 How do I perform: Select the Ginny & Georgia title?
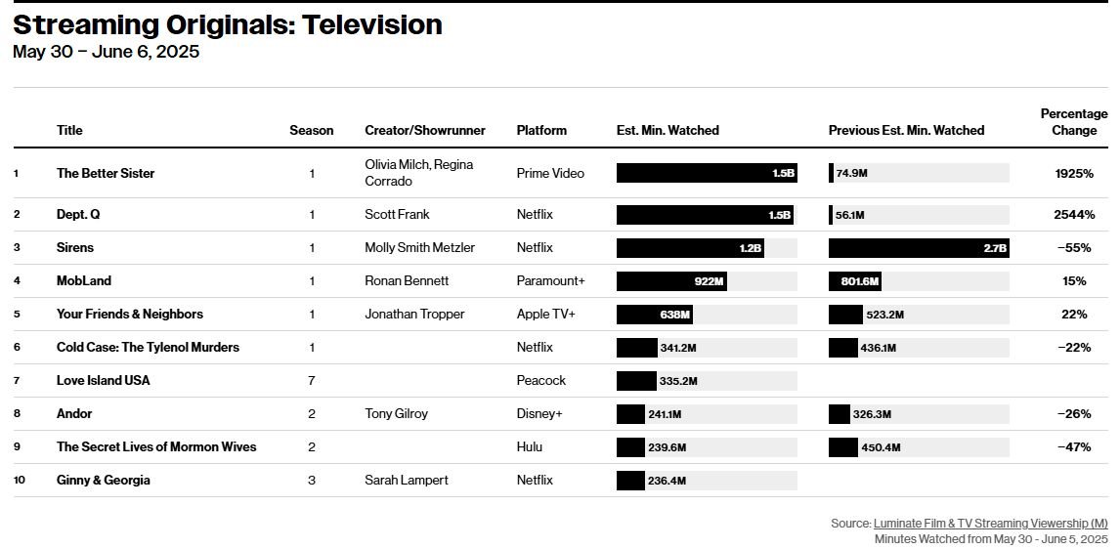[104, 480]
